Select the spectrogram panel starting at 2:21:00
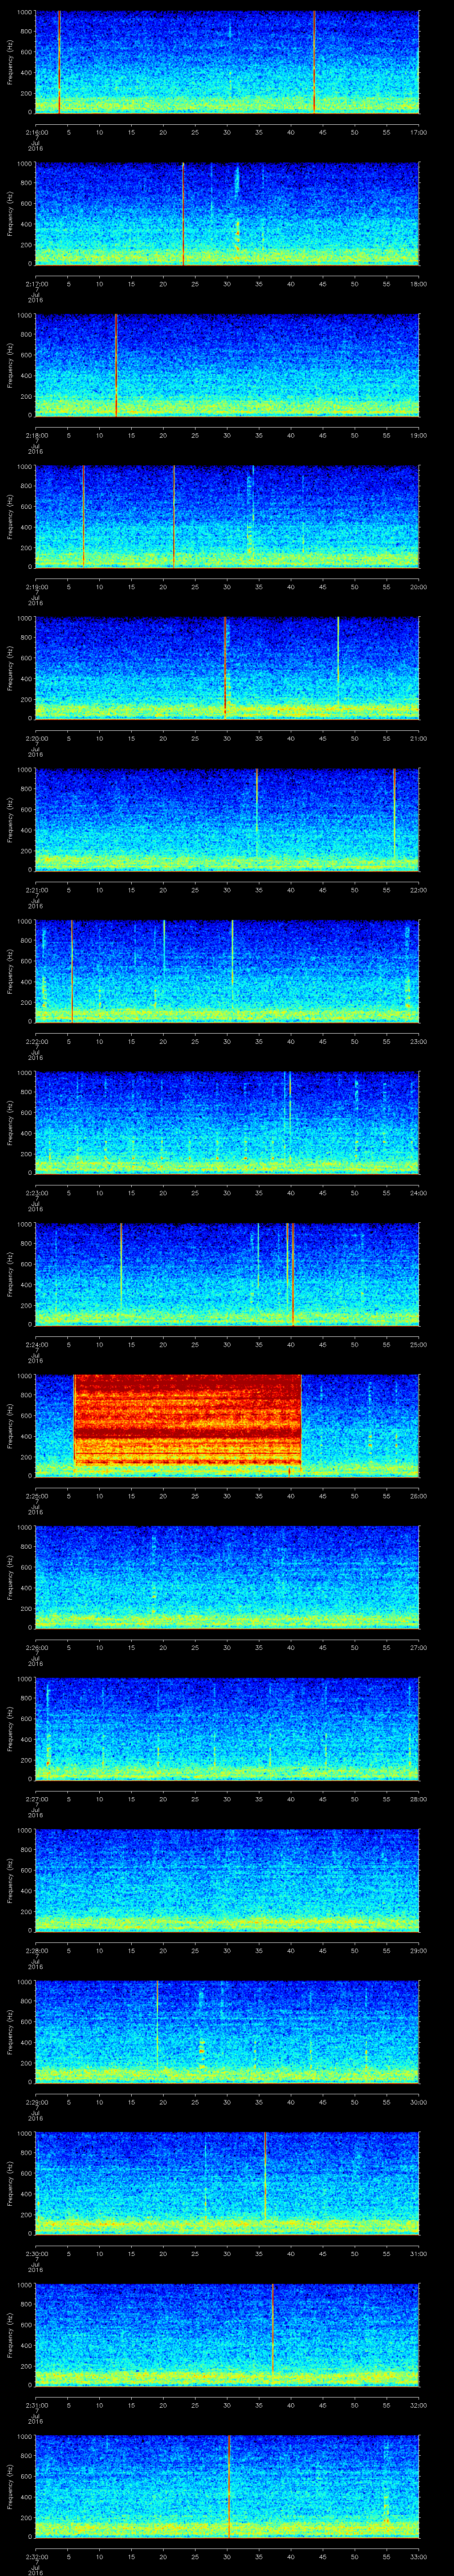 pyautogui.click(x=227, y=820)
